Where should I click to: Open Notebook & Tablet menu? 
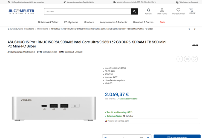[x=48, y=22]
